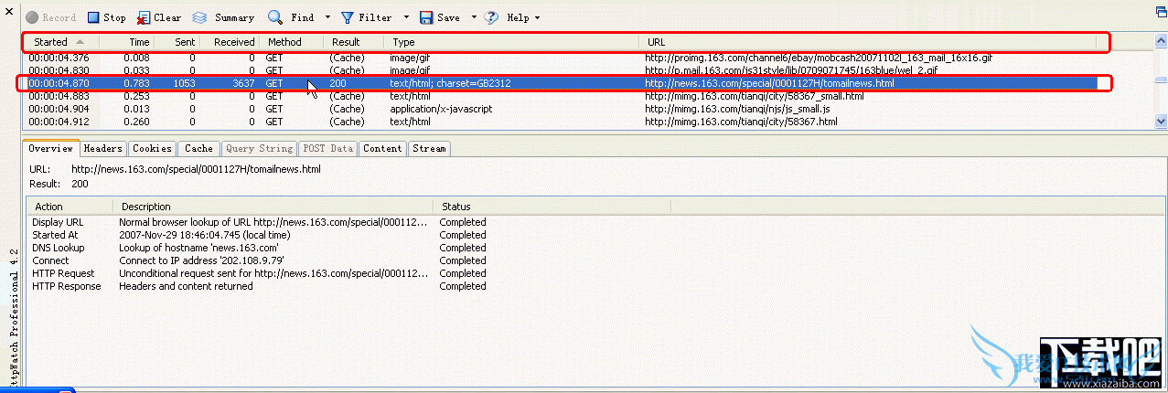Stop recording with the Stop button
Screen dimensions: 1168x393
[106, 17]
